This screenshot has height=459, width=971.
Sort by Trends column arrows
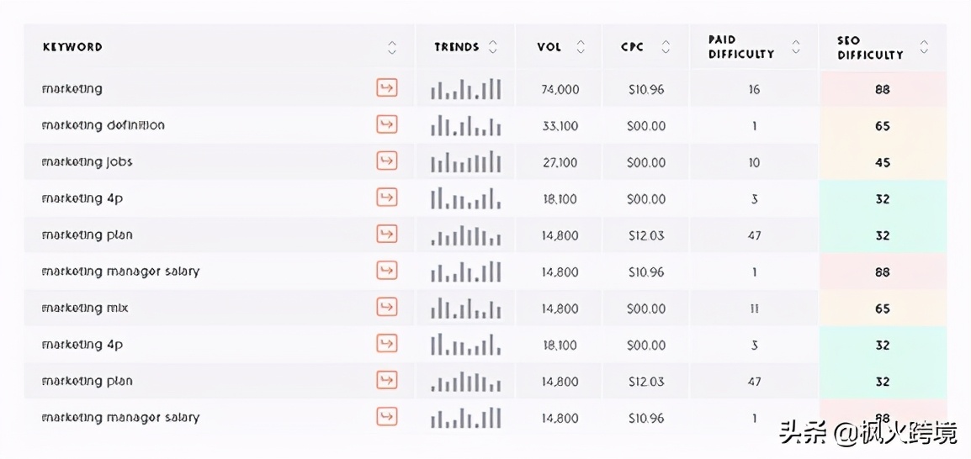[x=493, y=47]
